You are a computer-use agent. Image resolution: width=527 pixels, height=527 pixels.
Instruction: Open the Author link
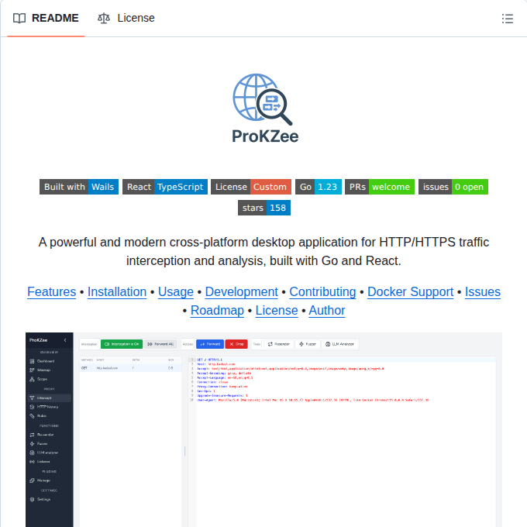coord(327,311)
